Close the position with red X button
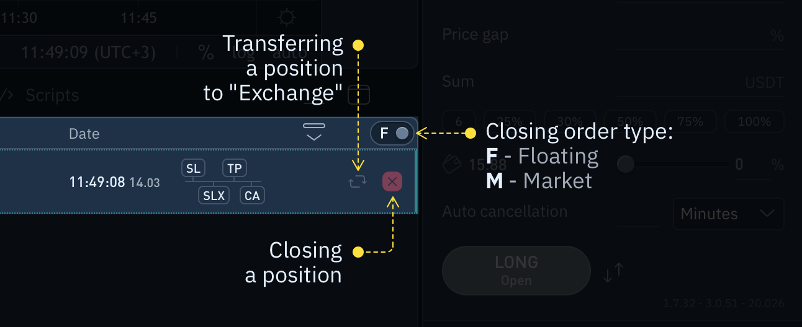Screen dimensions: 802x327 coord(392,181)
